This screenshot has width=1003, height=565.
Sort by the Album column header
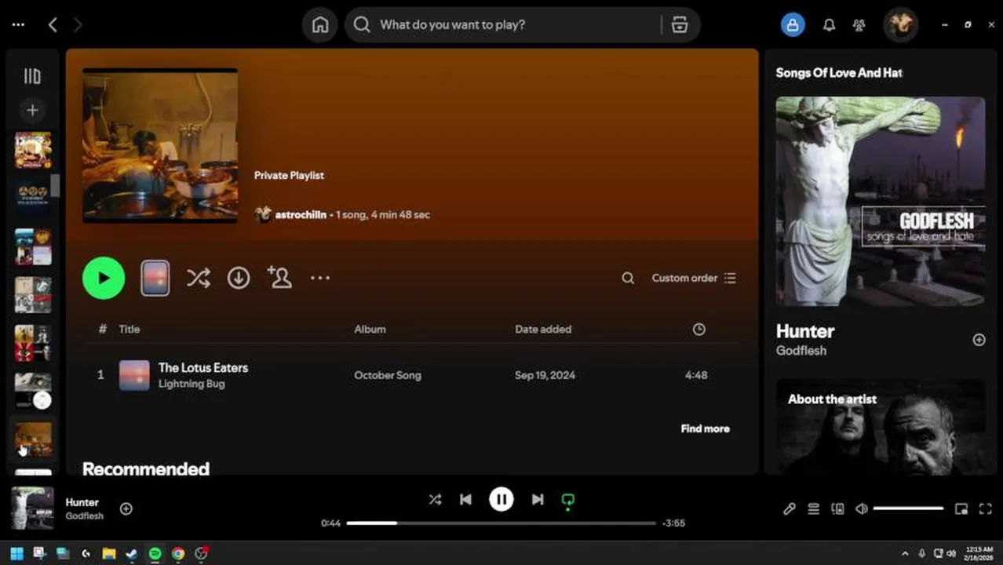tap(370, 330)
